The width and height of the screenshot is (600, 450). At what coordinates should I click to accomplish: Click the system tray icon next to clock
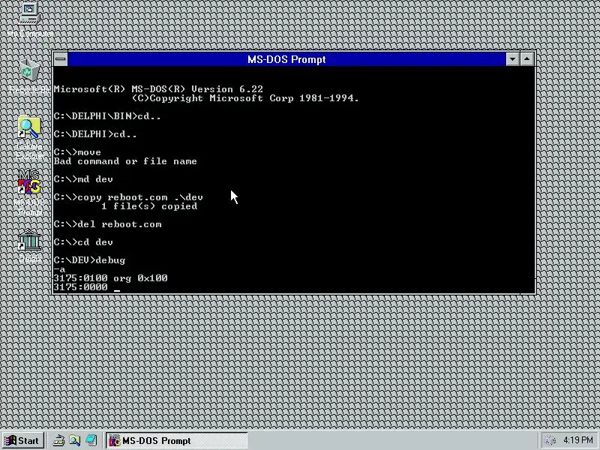pyautogui.click(x=550, y=440)
